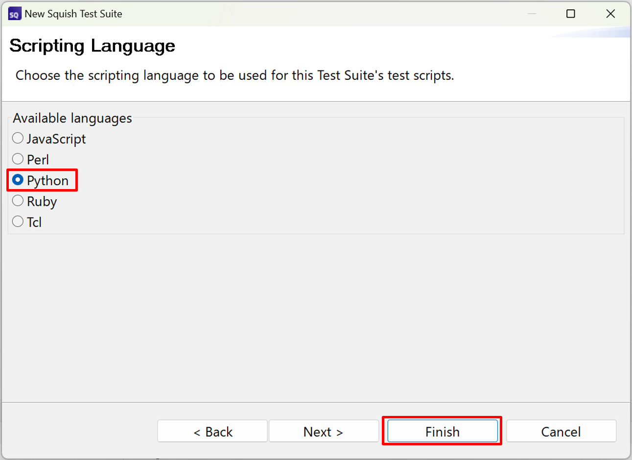Image resolution: width=632 pixels, height=460 pixels.
Task: Click the 'Scripting Language' page heading
Action: click(92, 46)
